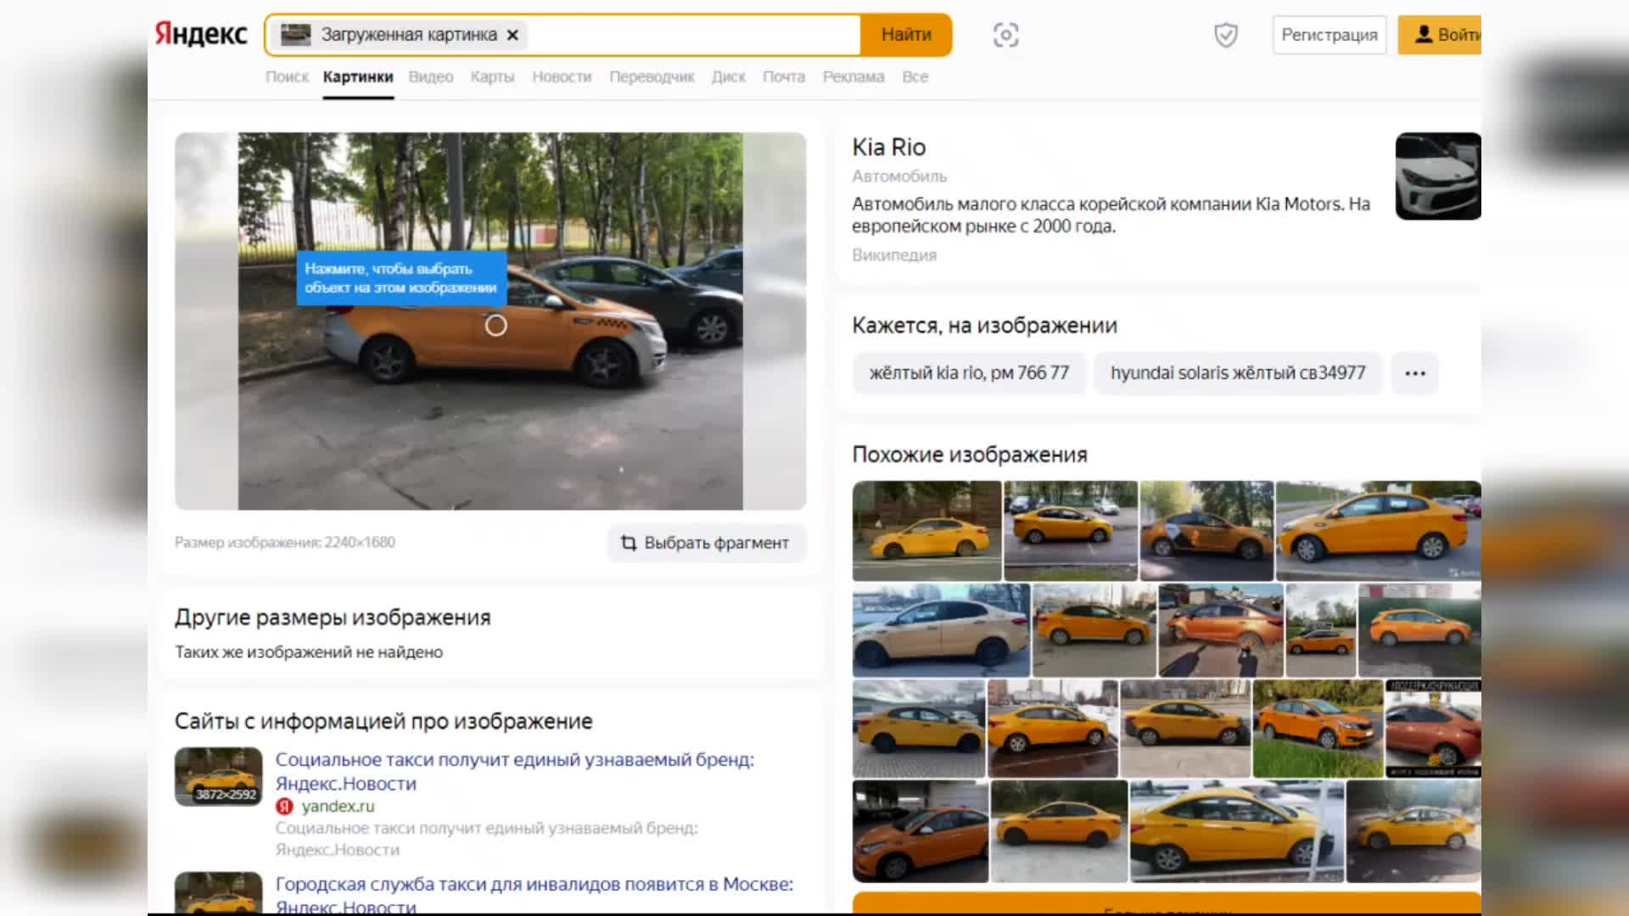Open second similar image in top row
This screenshot has width=1629, height=916.
coord(1071,531)
